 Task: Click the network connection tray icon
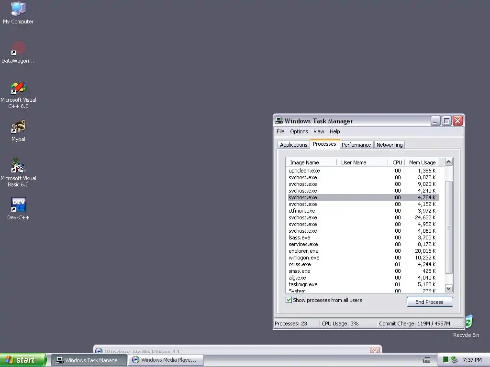tap(455, 360)
